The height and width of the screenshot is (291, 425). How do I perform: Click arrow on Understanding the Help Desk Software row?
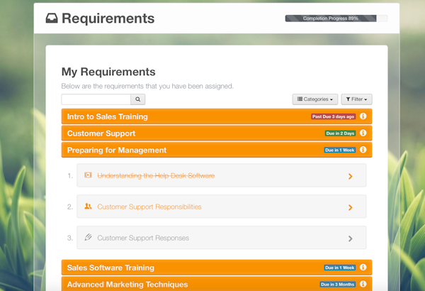pyautogui.click(x=350, y=176)
